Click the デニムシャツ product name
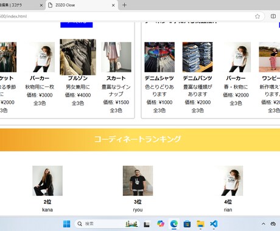 click(159, 78)
